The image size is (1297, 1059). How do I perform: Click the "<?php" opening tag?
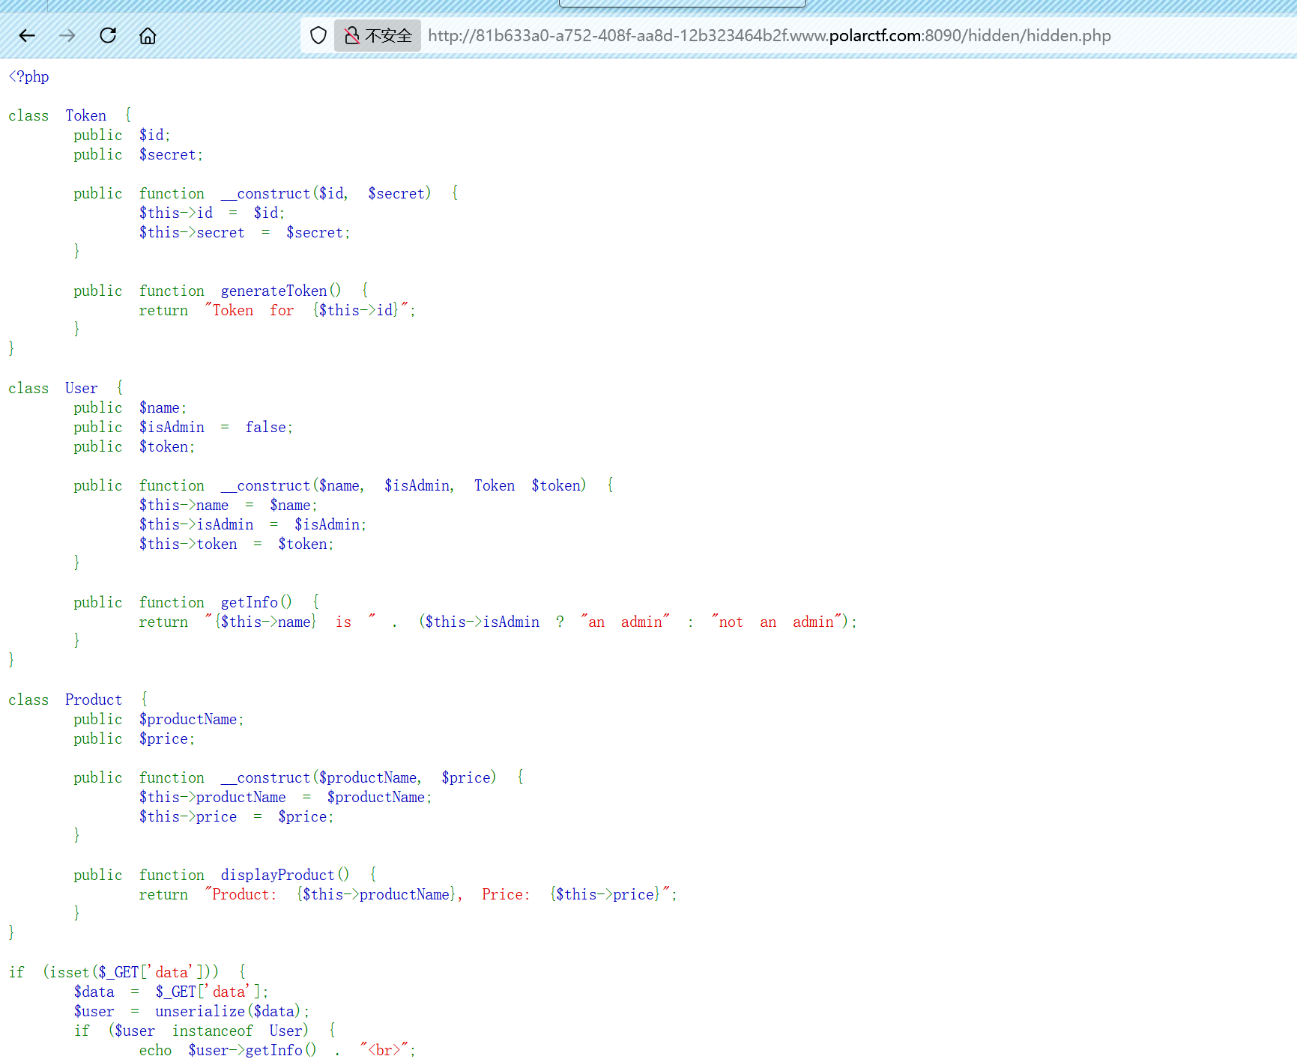point(28,76)
